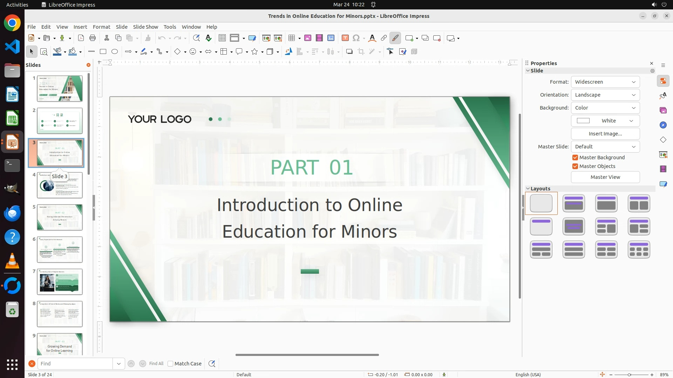Uncheck the Master Background checkbox
The width and height of the screenshot is (673, 378).
pos(575,157)
